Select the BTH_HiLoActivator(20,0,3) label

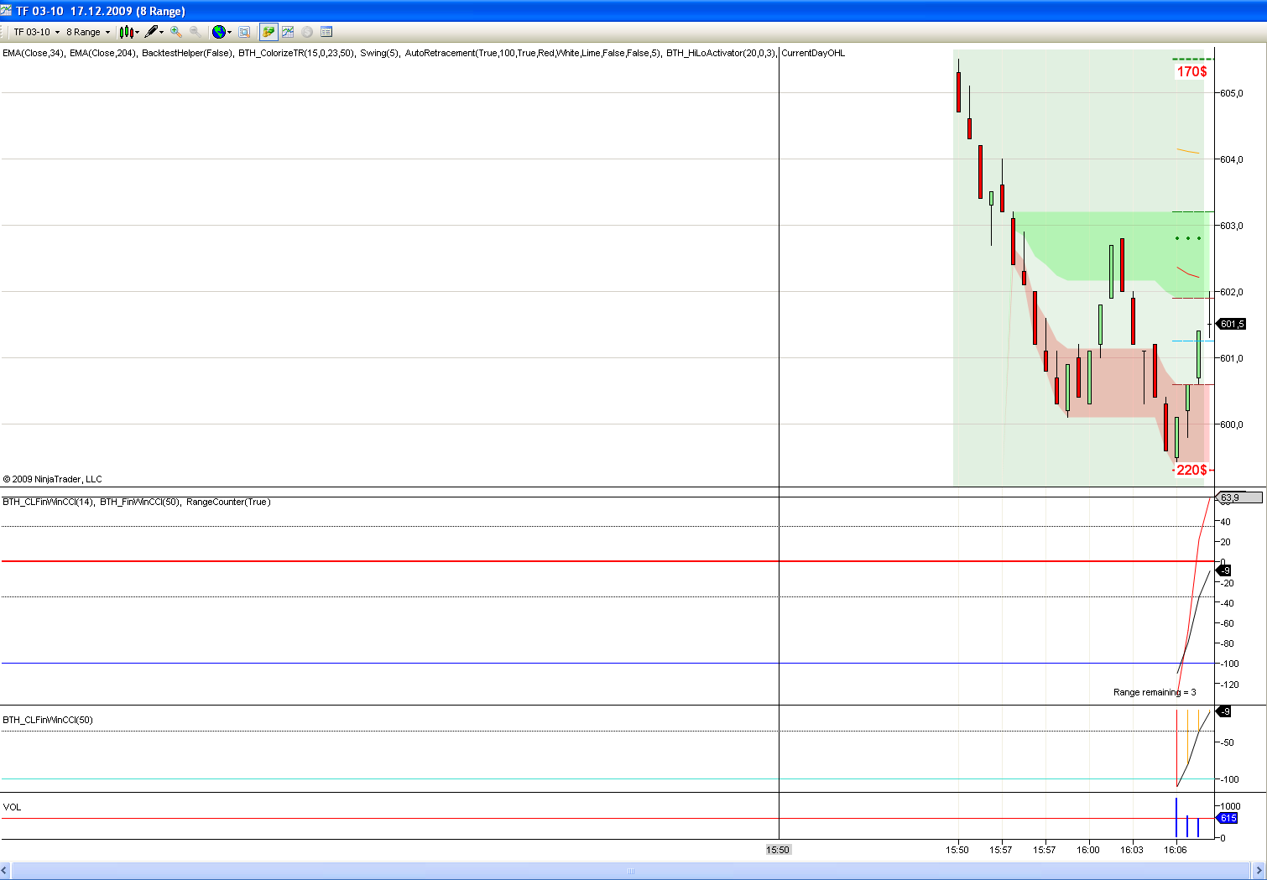coord(722,53)
